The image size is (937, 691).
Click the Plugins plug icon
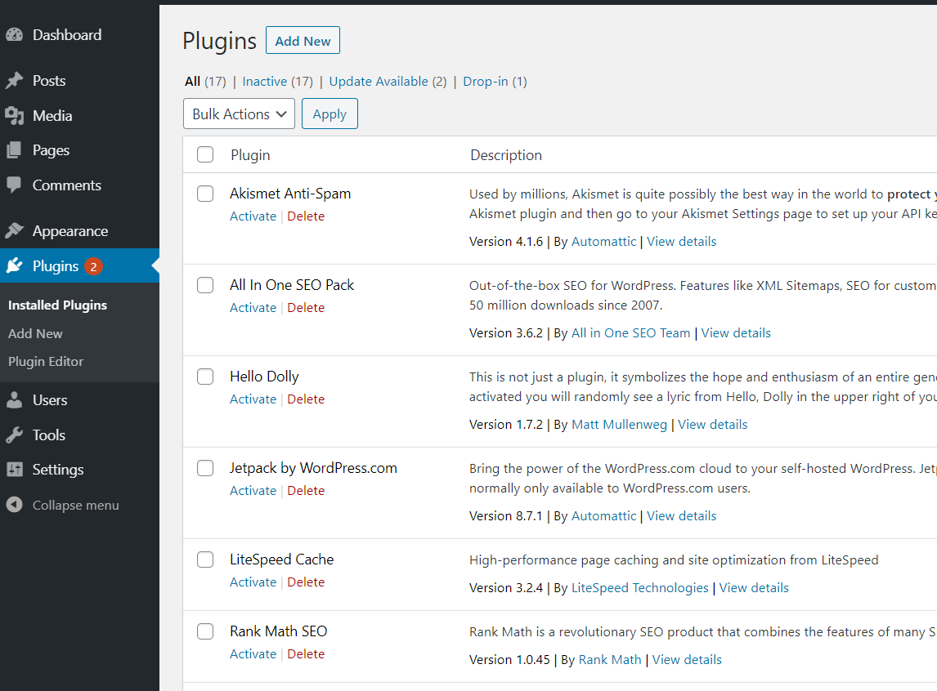15,265
